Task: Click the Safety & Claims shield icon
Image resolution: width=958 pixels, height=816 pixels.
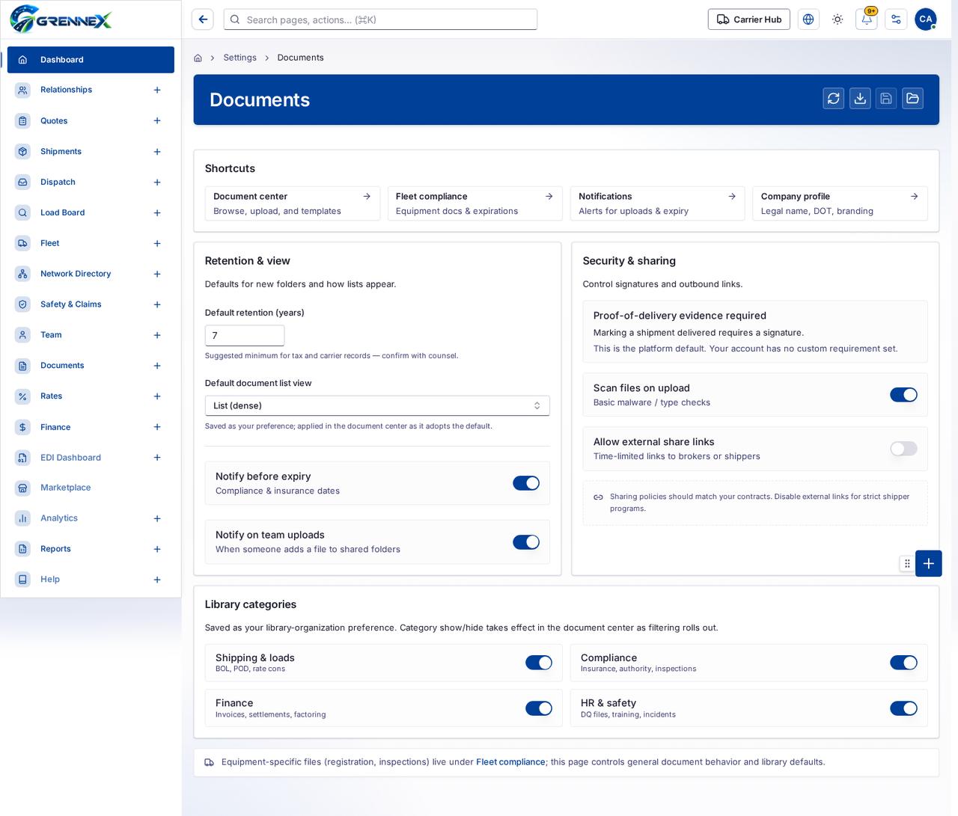Action: click(x=22, y=304)
